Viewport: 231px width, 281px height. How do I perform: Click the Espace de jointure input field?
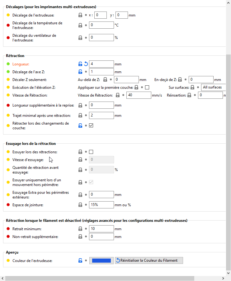pos(101,205)
